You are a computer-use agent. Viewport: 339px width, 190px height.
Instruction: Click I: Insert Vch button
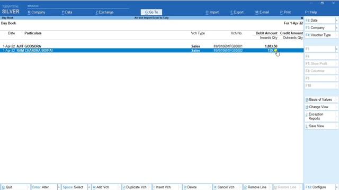tap(165, 187)
